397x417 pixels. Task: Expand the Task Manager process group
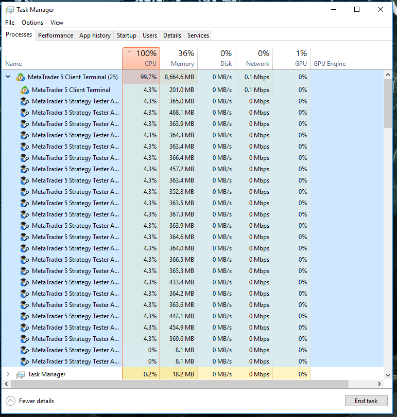[8, 374]
